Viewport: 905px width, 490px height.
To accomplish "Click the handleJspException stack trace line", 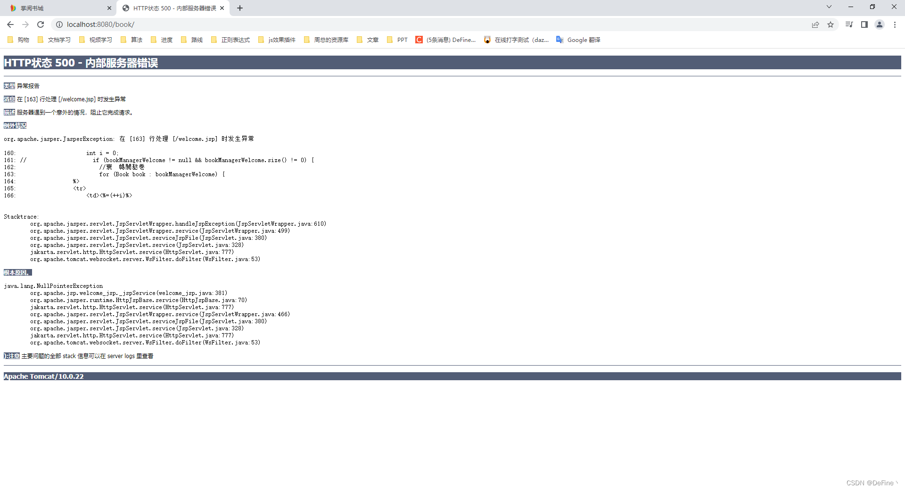I will [178, 224].
